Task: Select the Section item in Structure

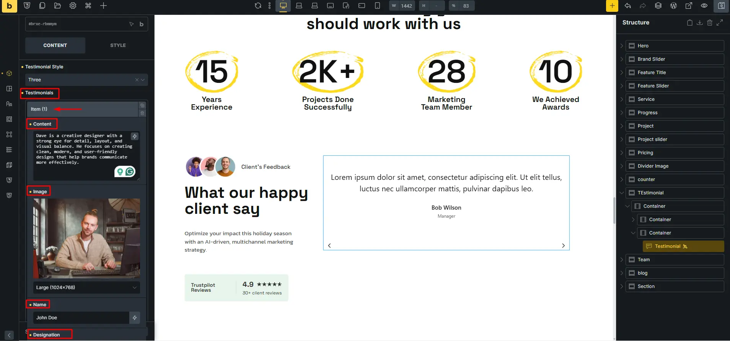Action: [x=675, y=286]
